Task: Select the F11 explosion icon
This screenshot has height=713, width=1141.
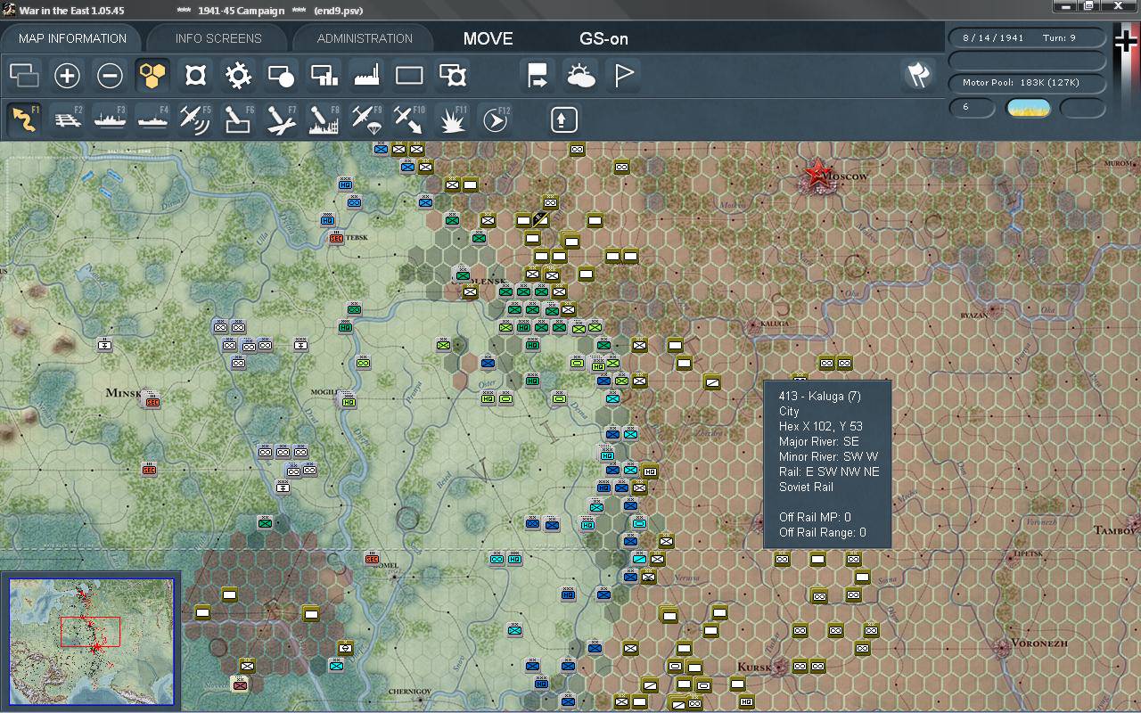Action: click(x=453, y=119)
